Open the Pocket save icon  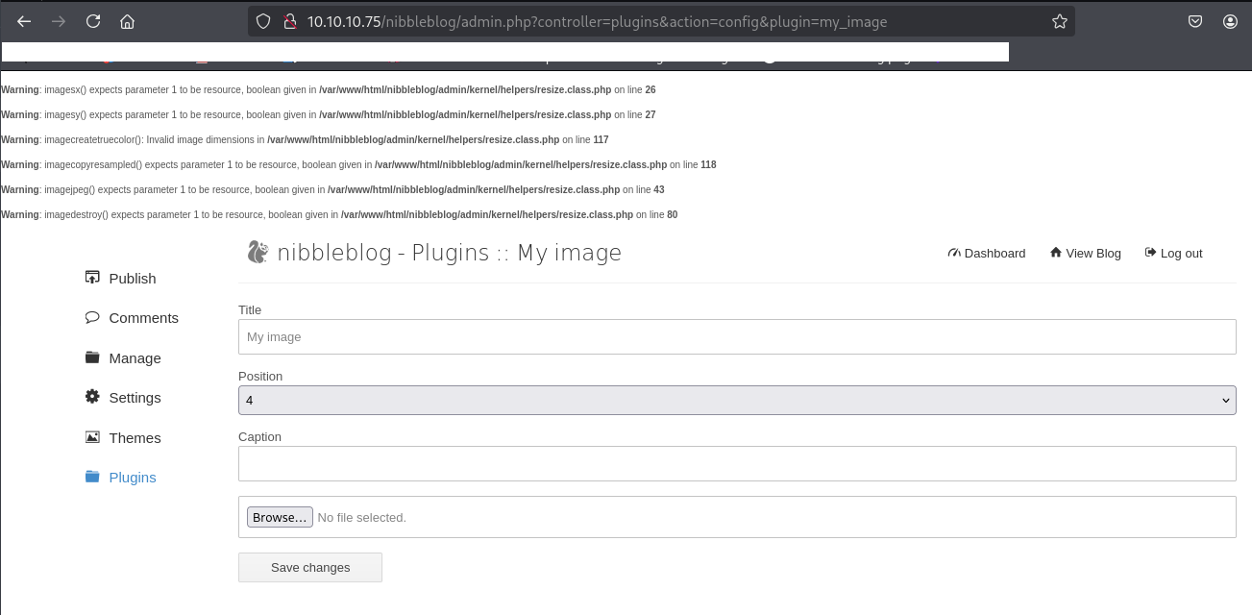click(1195, 21)
